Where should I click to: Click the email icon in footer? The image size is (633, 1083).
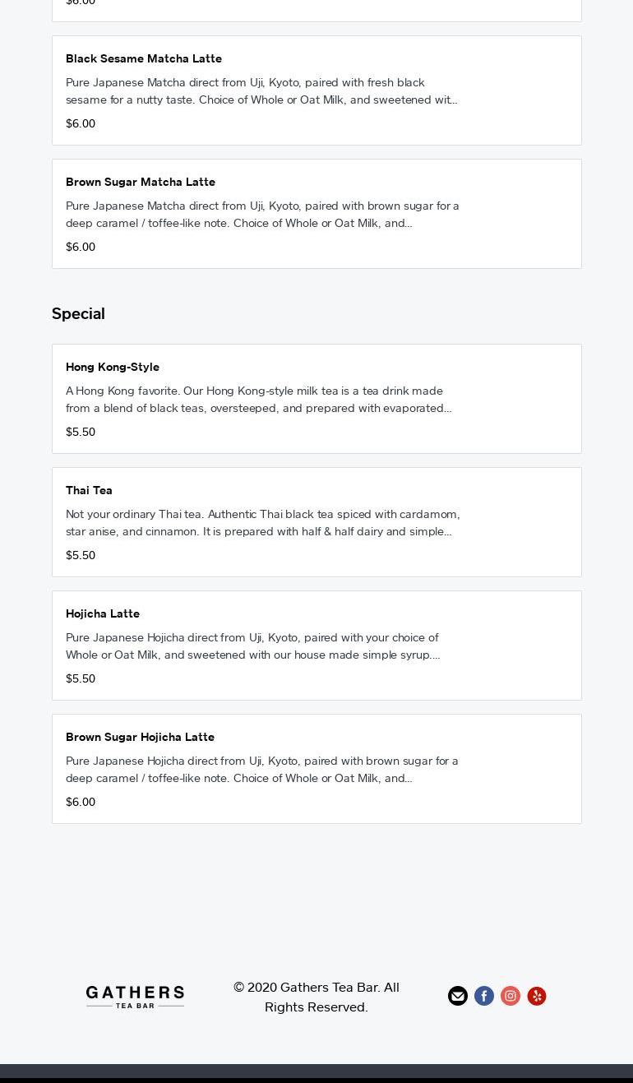tap(458, 996)
